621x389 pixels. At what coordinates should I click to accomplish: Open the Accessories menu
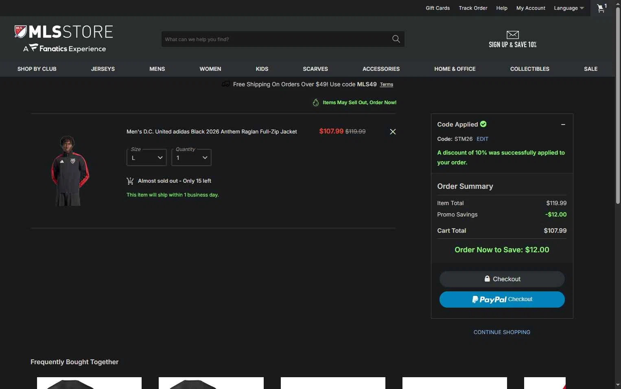381,69
